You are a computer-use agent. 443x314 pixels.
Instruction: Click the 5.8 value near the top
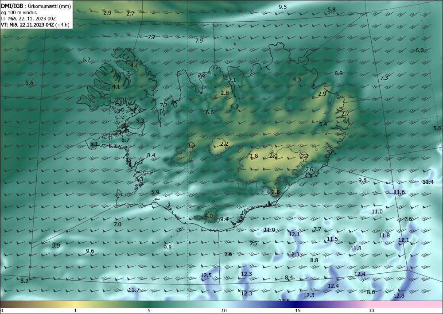[331, 10]
